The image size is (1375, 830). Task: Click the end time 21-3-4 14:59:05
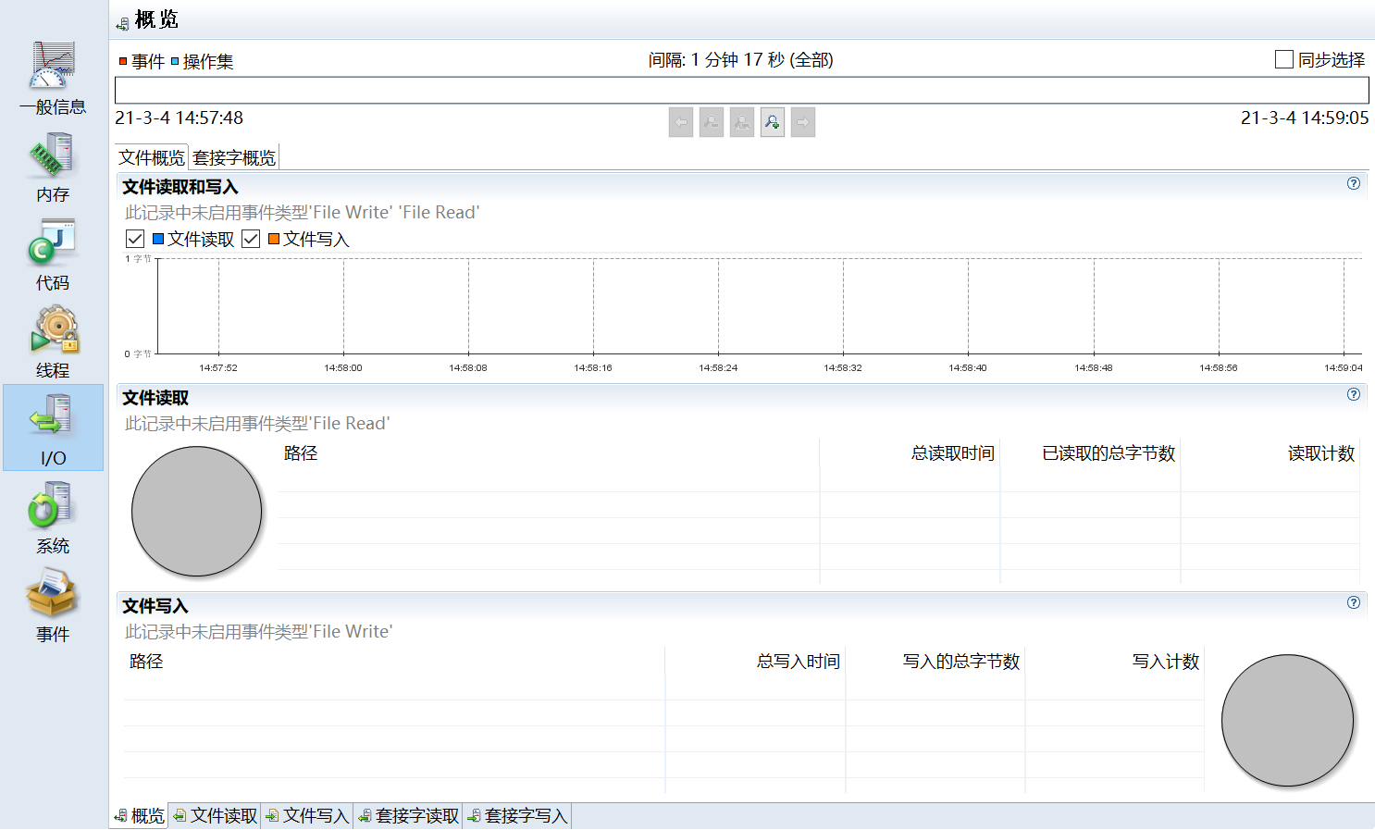click(1305, 118)
